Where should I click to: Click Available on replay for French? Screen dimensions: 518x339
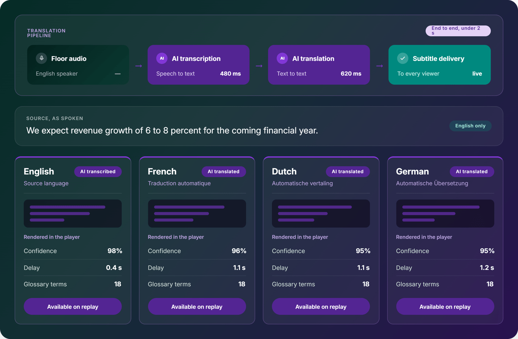(x=197, y=306)
